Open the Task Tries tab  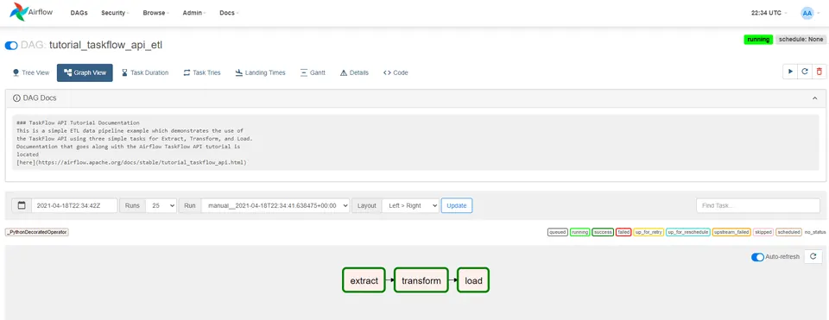point(202,72)
